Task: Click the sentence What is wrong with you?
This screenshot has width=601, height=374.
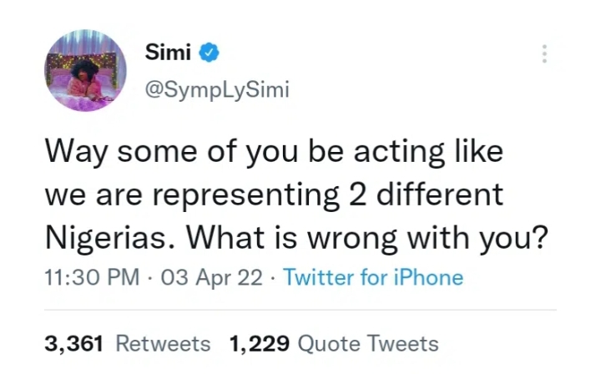Action: click(367, 238)
